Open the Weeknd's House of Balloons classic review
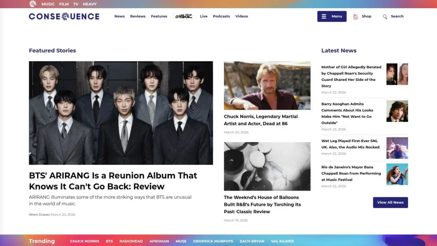This screenshot has width=437, height=246. (x=262, y=205)
